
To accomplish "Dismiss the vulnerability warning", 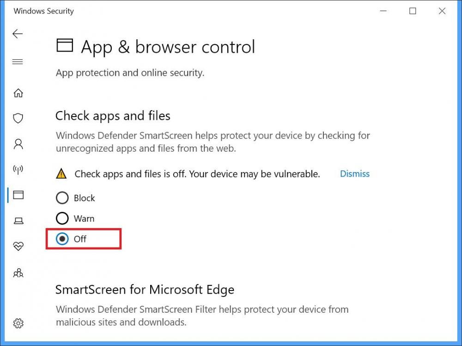I will click(x=355, y=174).
